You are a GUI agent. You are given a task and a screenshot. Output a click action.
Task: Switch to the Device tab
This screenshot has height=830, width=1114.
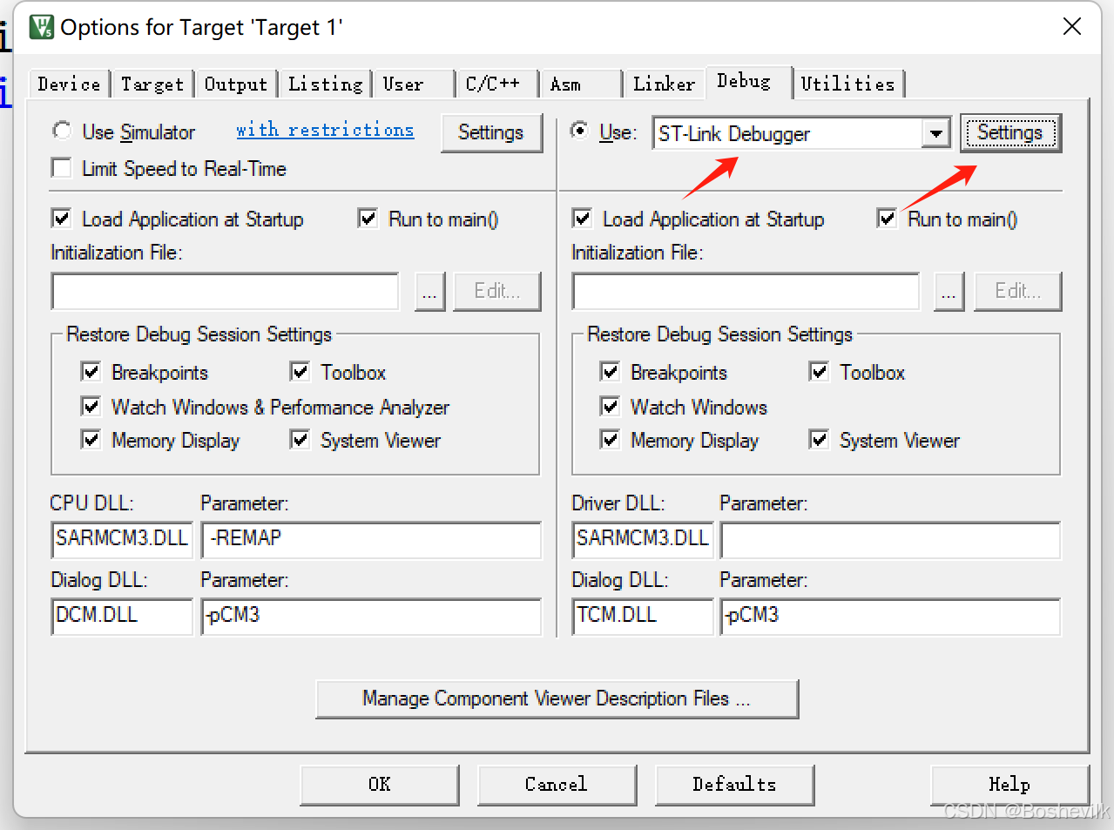(69, 84)
